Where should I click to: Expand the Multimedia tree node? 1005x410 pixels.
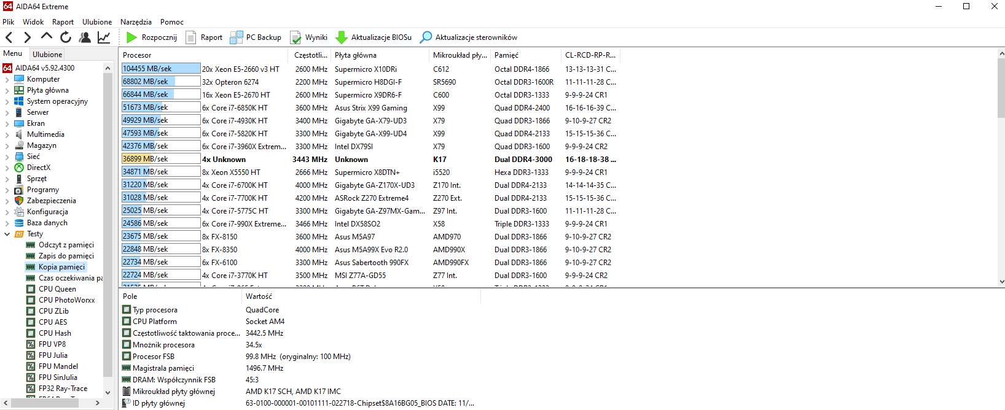pos(7,134)
